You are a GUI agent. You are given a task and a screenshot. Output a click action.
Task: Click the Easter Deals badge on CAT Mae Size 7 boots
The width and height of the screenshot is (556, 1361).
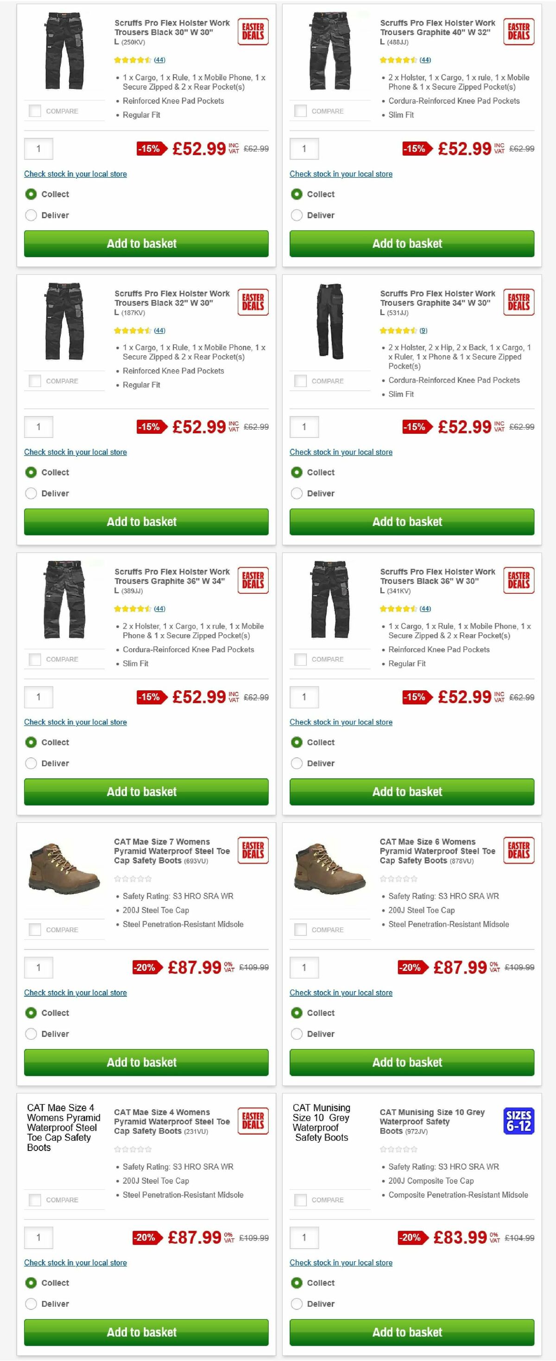coord(253,851)
